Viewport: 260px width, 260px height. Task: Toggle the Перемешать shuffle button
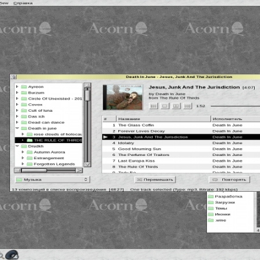[155, 179]
